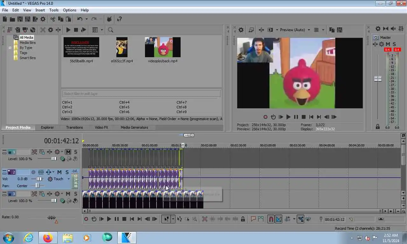Open the Insert menu
The image size is (407, 244).
[x=40, y=10]
